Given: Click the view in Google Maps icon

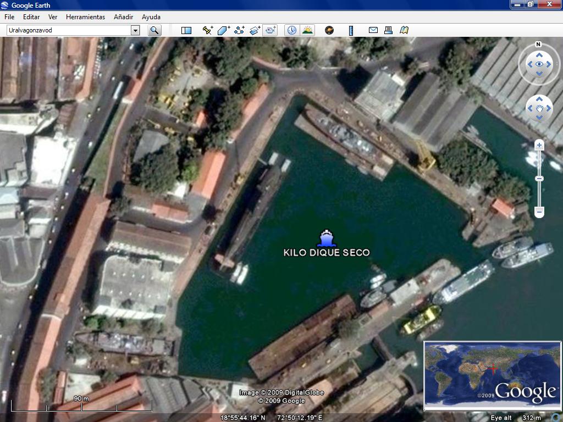Looking at the screenshot, I should tap(404, 30).
